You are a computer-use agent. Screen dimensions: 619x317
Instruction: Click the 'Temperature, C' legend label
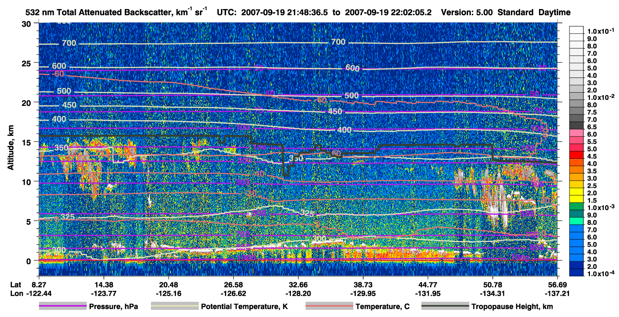coord(383,307)
